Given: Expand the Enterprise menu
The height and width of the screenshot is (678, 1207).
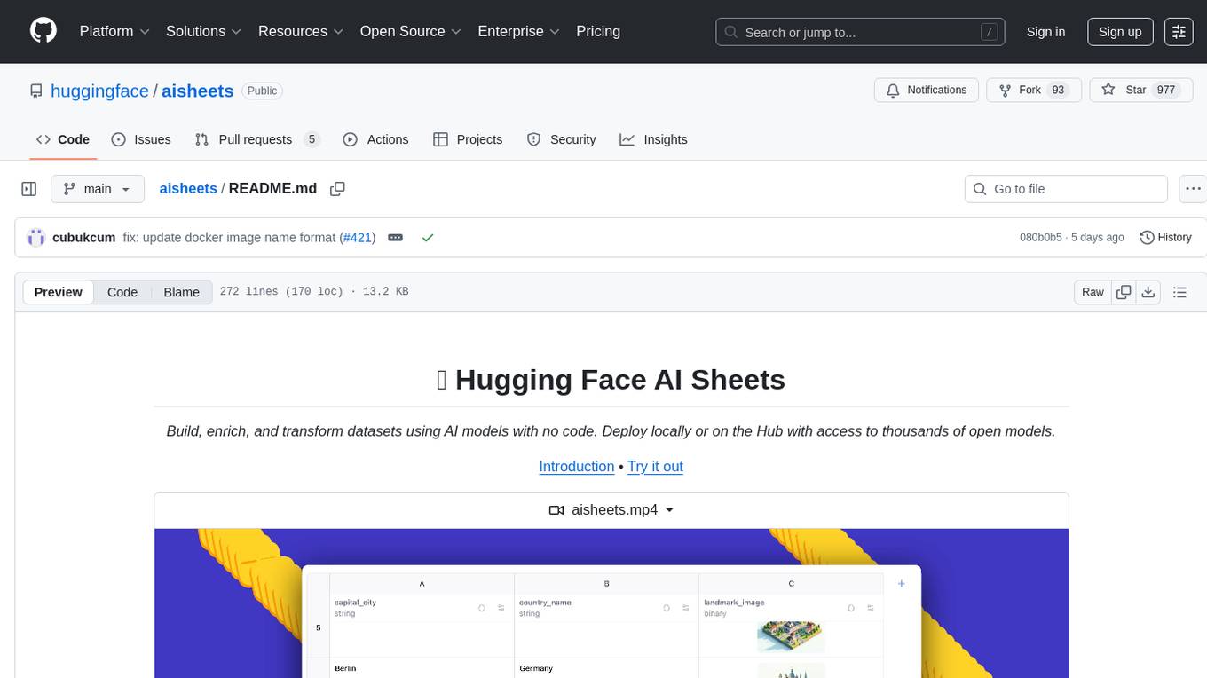Looking at the screenshot, I should 518,31.
